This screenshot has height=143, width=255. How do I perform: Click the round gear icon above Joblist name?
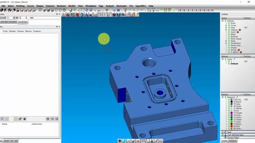[x=48, y=119]
